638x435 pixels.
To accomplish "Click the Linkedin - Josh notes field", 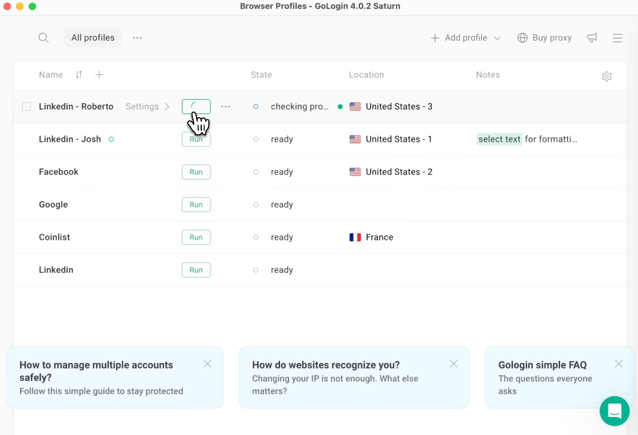I will click(527, 139).
